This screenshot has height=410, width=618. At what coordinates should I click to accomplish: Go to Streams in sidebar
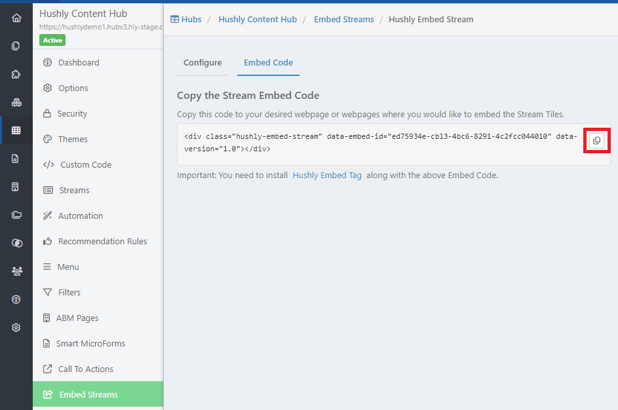click(98, 190)
